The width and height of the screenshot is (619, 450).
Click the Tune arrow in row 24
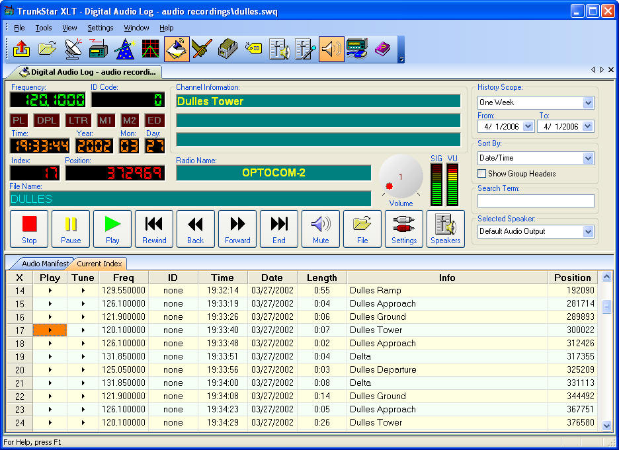pyautogui.click(x=83, y=423)
